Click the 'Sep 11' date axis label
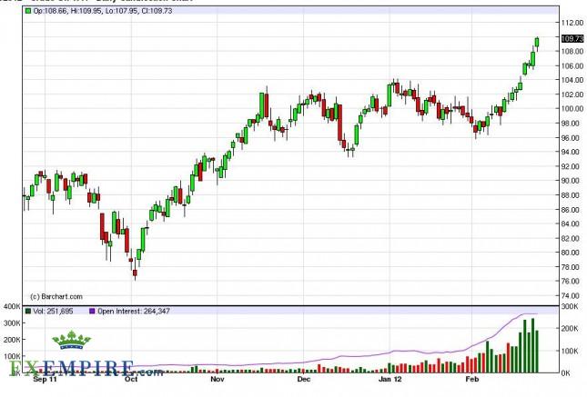Screen dimensions: 587x397 click(x=45, y=380)
